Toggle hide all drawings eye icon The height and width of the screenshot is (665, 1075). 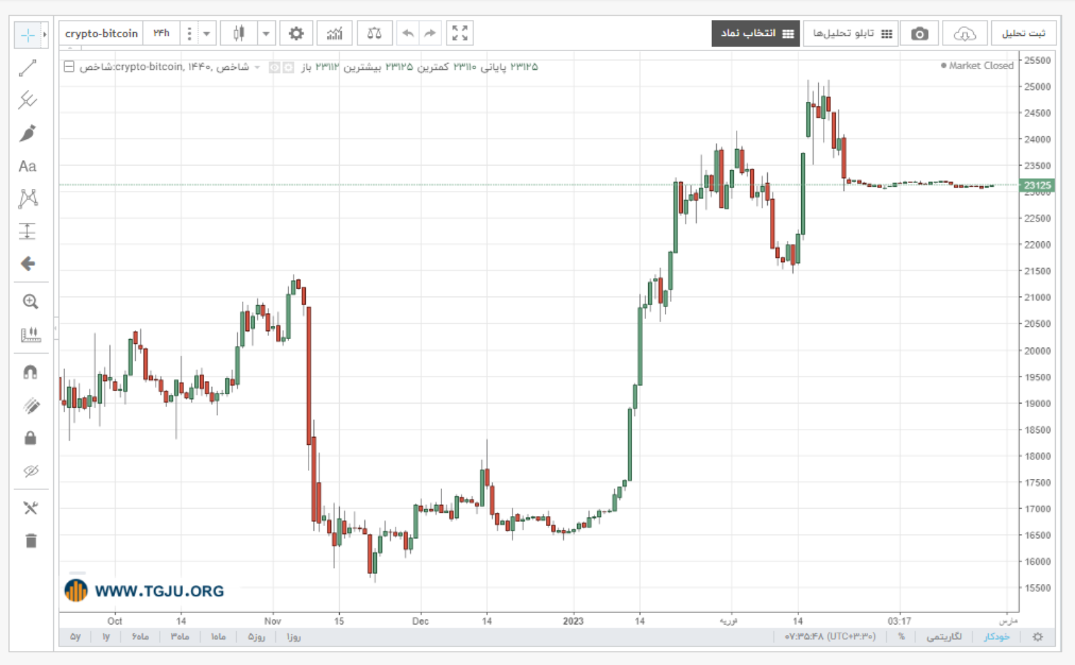31,471
